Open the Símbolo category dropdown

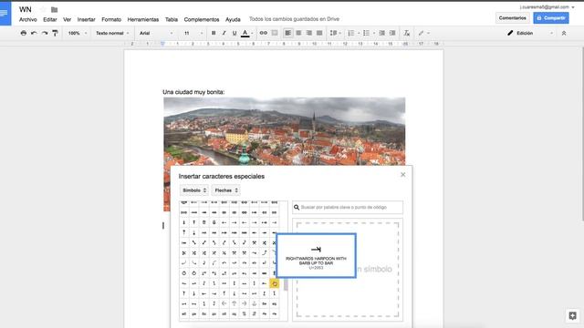coord(194,190)
